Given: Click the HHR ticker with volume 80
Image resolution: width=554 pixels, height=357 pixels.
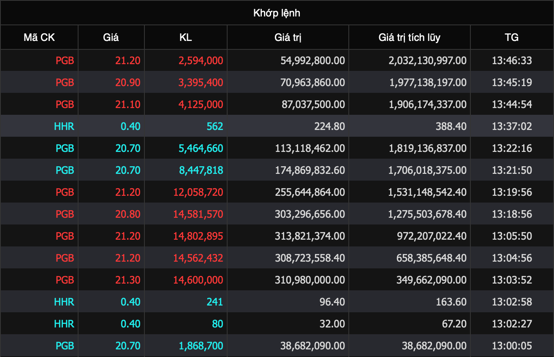Looking at the screenshot, I should (x=64, y=324).
